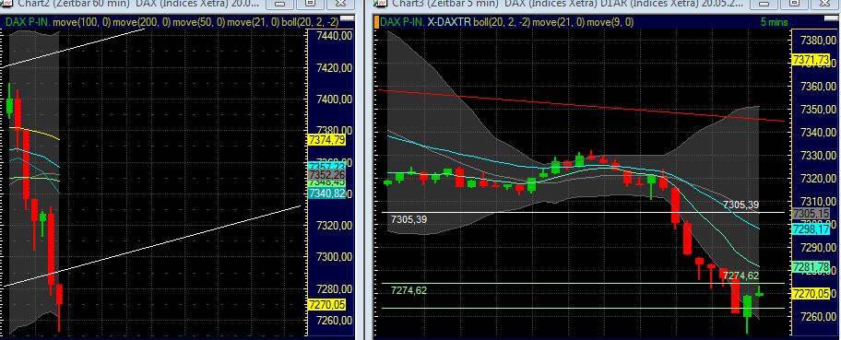Viewport: 841px width, 340px height.
Task: Click grey 7305,15 price tag in Chart3
Action: [x=811, y=214]
